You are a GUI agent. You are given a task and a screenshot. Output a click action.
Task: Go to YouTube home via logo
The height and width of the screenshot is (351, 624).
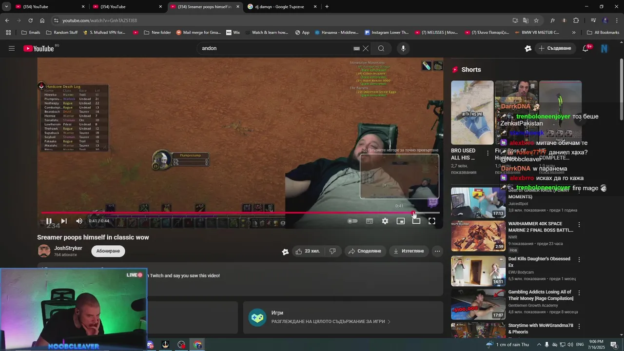[x=39, y=48]
